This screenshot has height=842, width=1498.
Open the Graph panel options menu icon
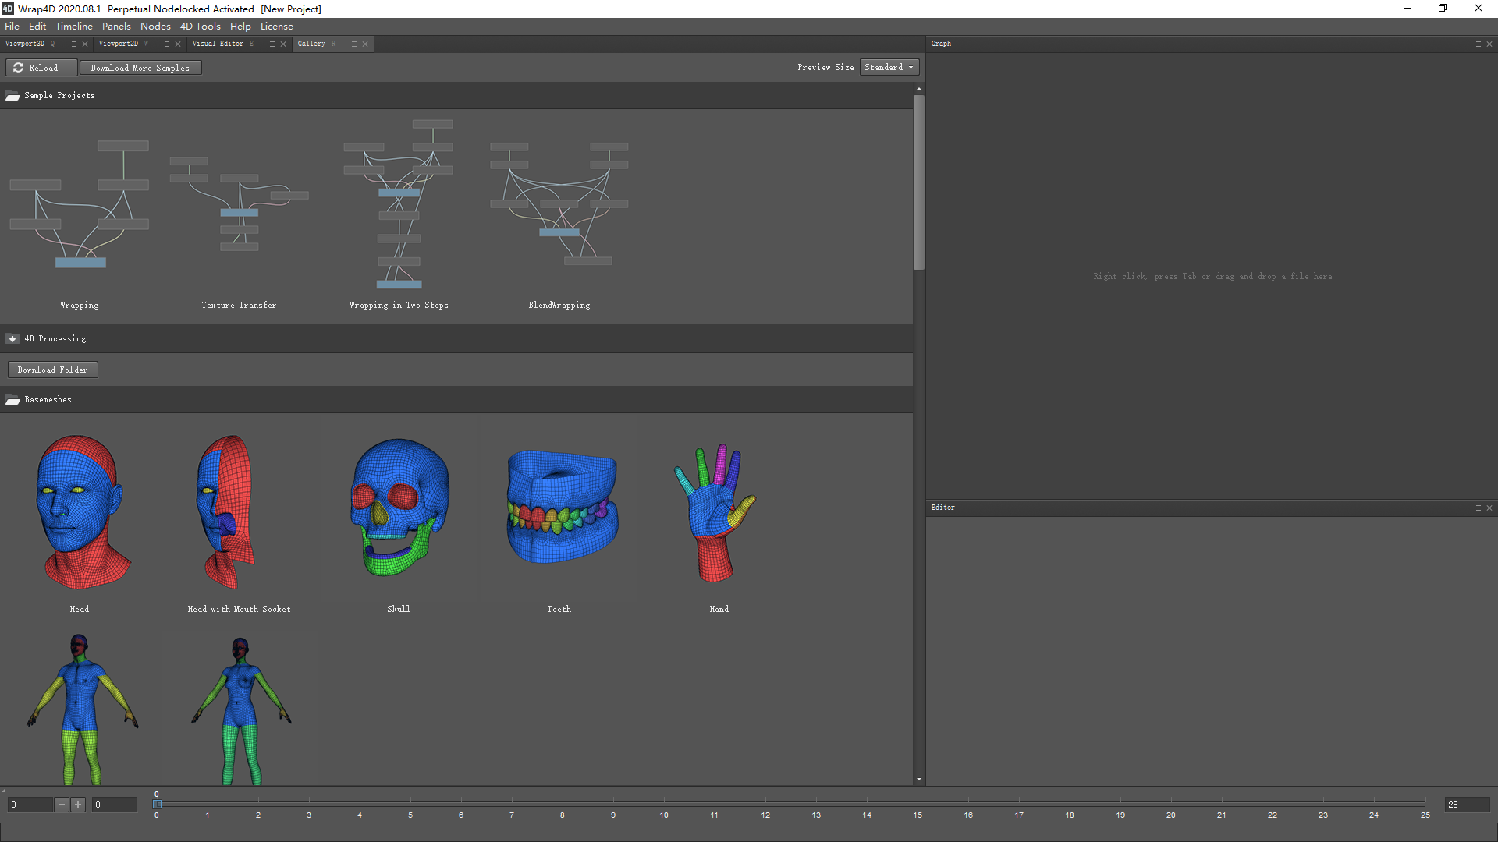point(1478,44)
